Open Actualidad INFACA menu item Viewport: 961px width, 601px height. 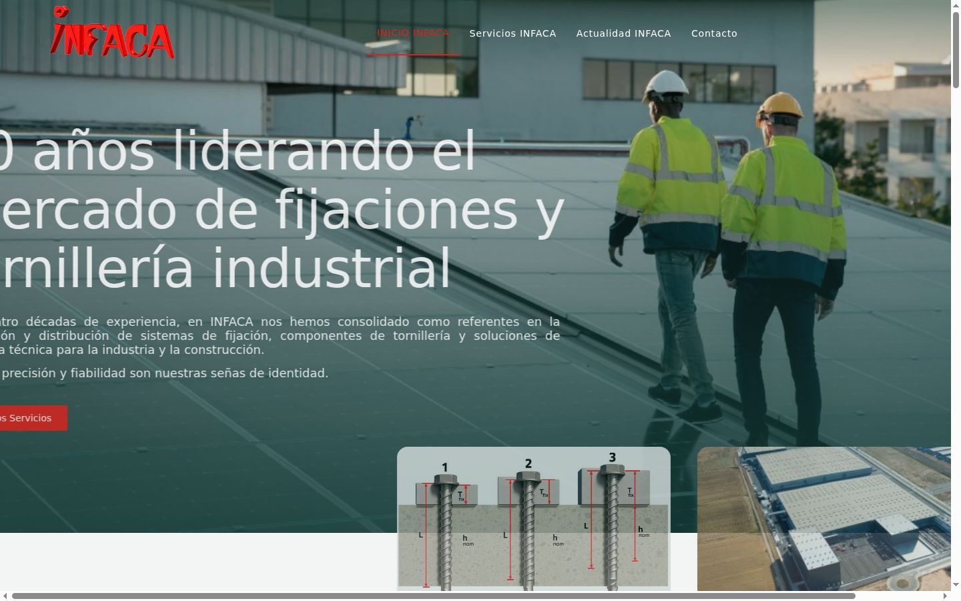click(x=623, y=33)
